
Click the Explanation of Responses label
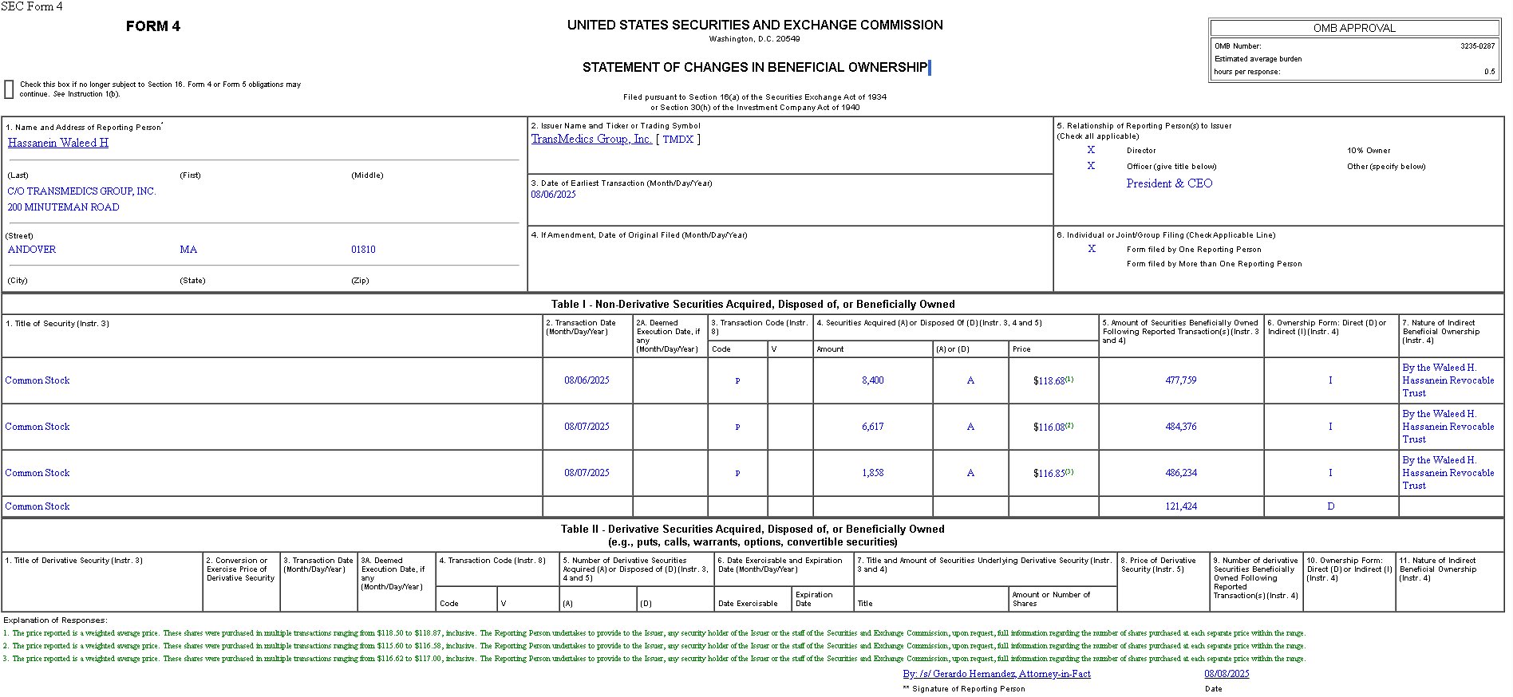[x=55, y=620]
